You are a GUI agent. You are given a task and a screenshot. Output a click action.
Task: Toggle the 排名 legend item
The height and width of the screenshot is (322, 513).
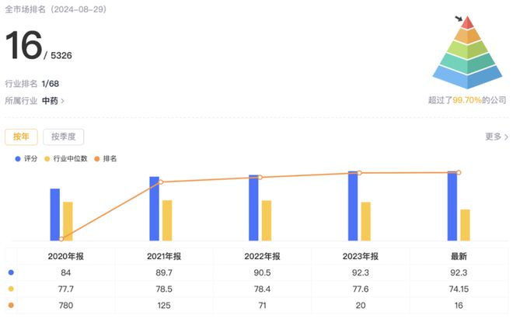tap(106, 159)
